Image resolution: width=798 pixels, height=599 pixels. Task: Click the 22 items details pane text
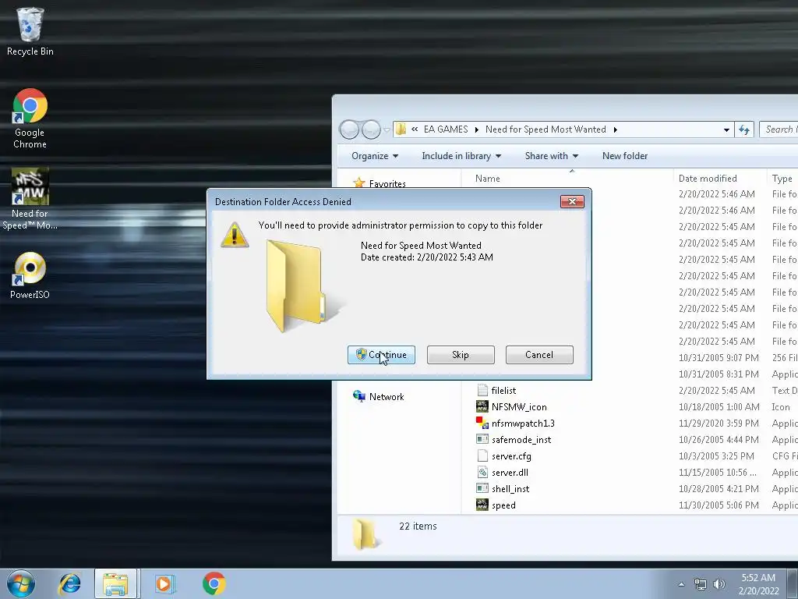coord(418,526)
